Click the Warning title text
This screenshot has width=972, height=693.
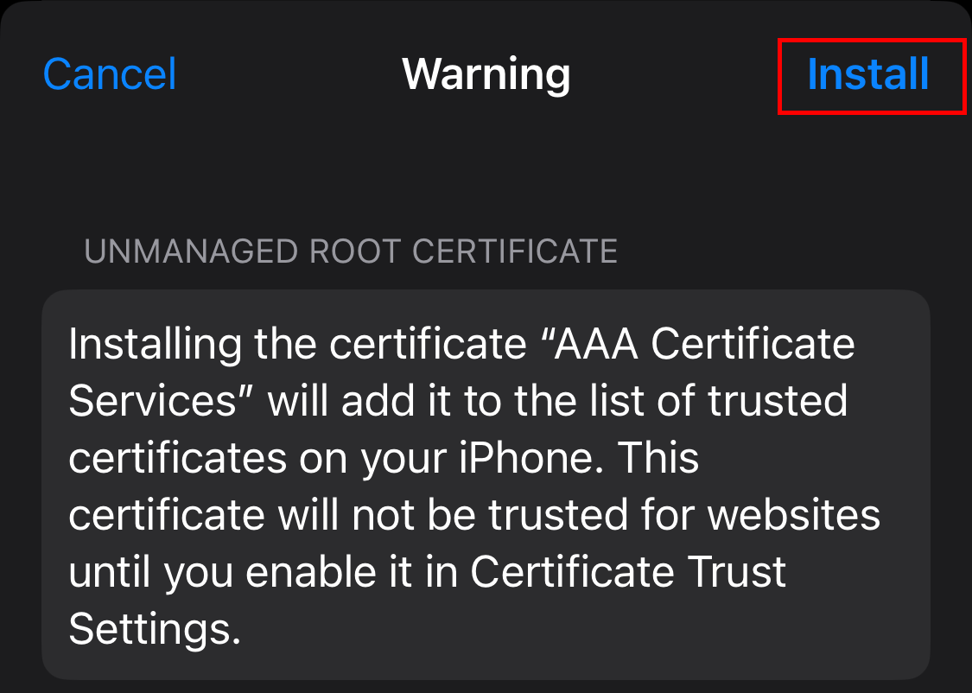(486, 74)
